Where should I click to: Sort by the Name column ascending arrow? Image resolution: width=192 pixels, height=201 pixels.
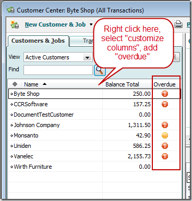[45, 84]
